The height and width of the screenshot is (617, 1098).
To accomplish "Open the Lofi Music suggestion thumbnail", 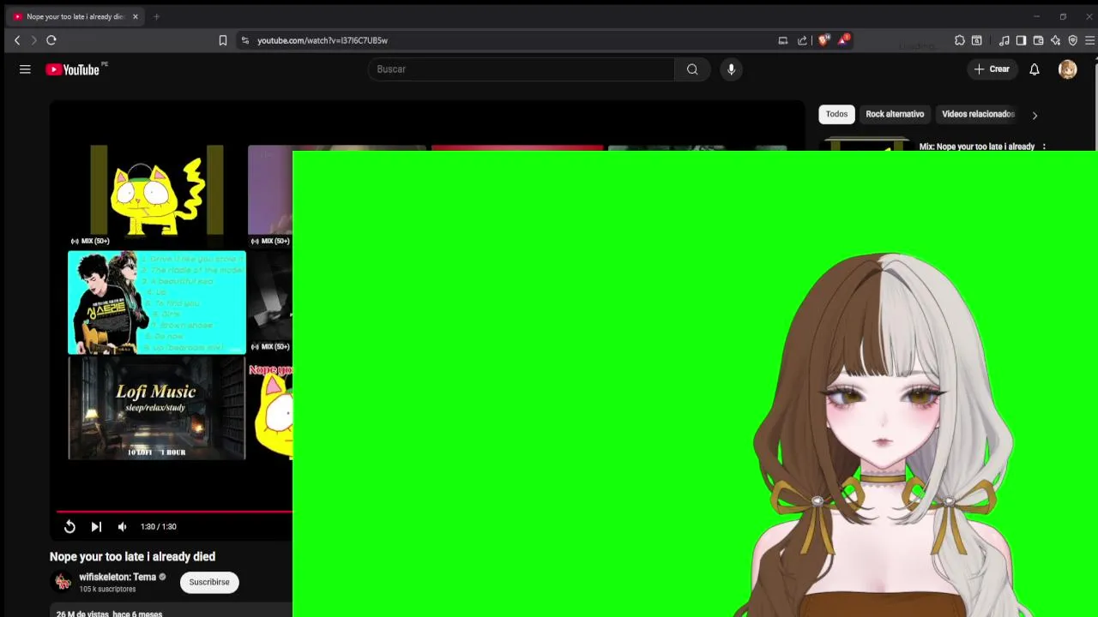I will coord(157,408).
